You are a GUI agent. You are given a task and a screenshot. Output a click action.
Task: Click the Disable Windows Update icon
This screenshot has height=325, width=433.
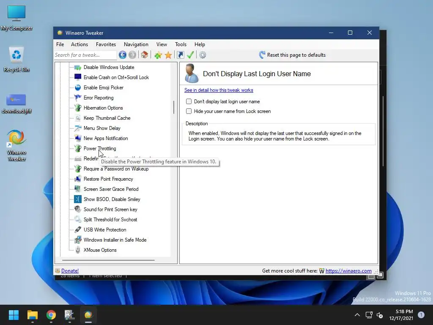coord(78,67)
